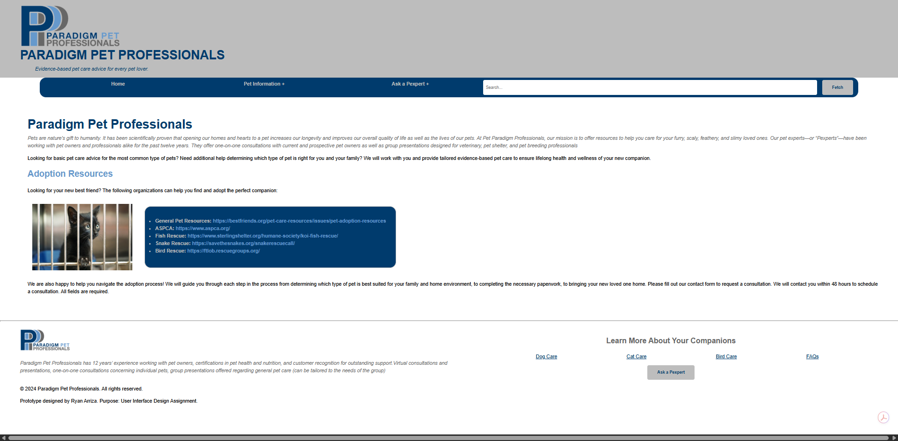Open the Fish Rescue sterlingshelter link

(x=263, y=236)
